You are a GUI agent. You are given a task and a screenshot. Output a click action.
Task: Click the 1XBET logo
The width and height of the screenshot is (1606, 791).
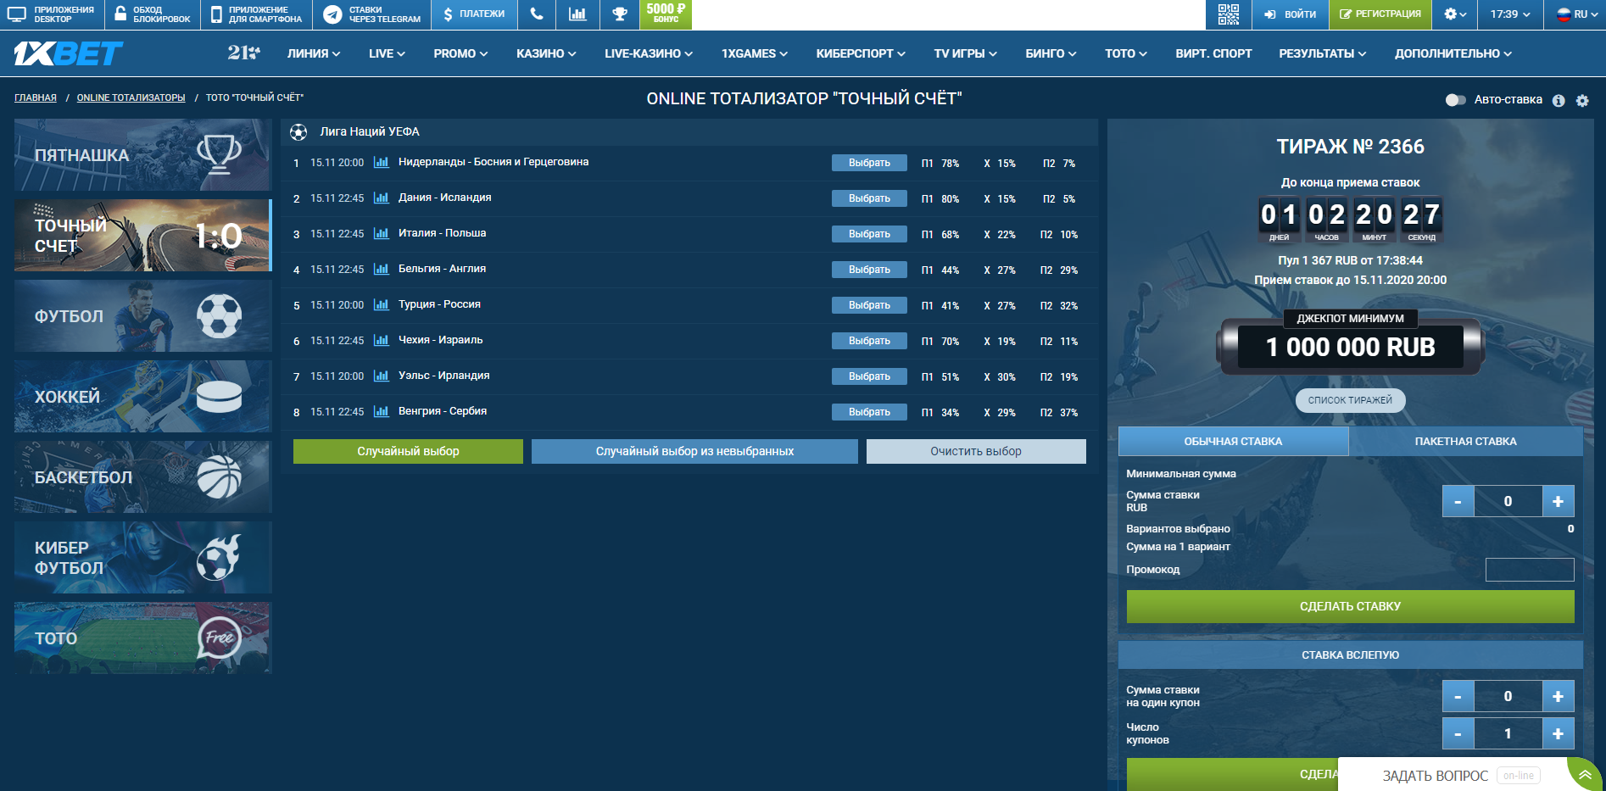tap(69, 53)
